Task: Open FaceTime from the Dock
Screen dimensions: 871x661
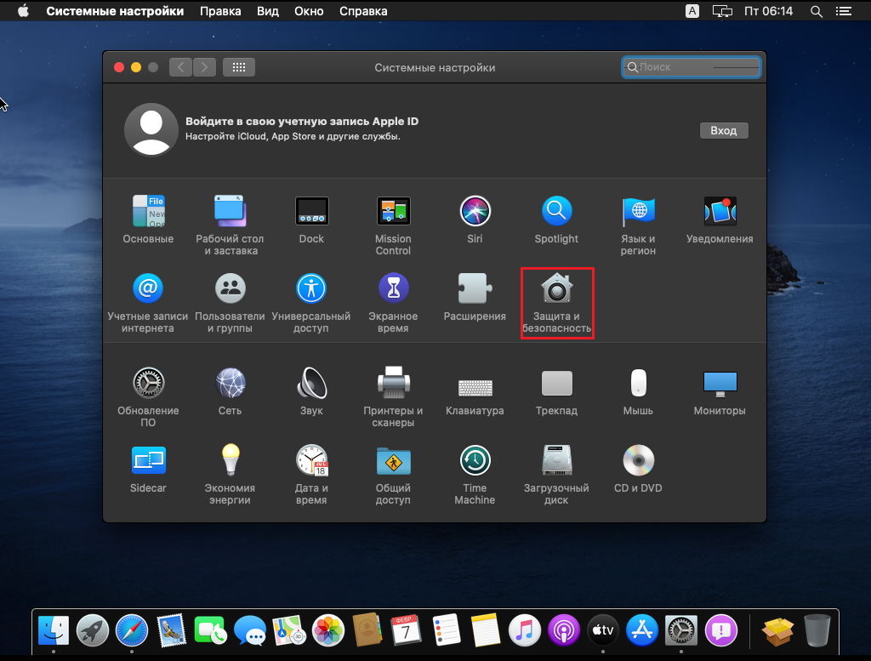Action: (210, 630)
